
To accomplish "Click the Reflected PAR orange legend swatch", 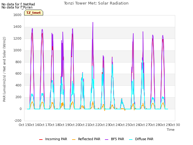I will click(x=74, y=139).
